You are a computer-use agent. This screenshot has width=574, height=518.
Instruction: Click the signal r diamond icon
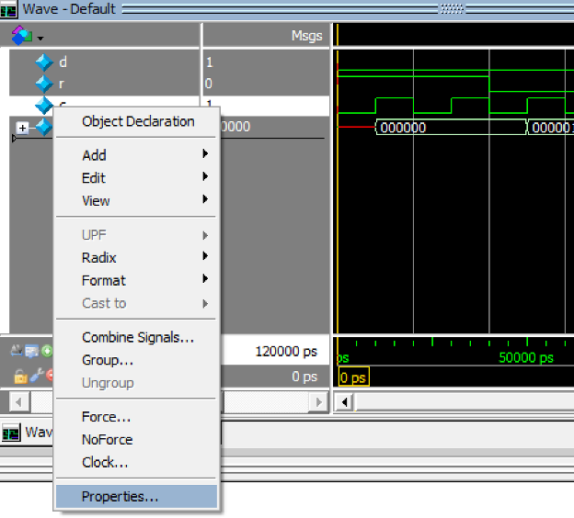coord(43,84)
